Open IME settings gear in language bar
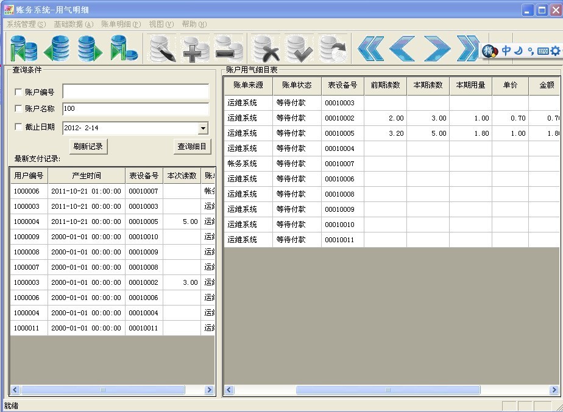This screenshot has height=412, width=563. [x=554, y=51]
